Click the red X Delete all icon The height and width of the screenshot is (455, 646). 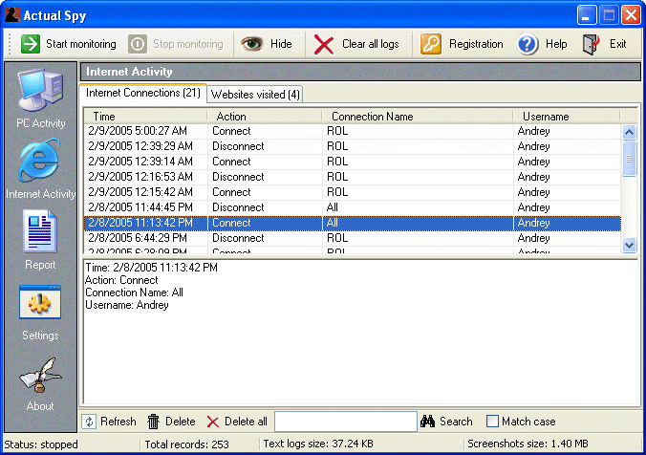pyautogui.click(x=212, y=422)
